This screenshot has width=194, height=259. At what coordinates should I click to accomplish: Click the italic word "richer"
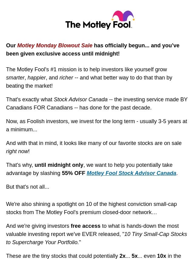pos(66,78)
